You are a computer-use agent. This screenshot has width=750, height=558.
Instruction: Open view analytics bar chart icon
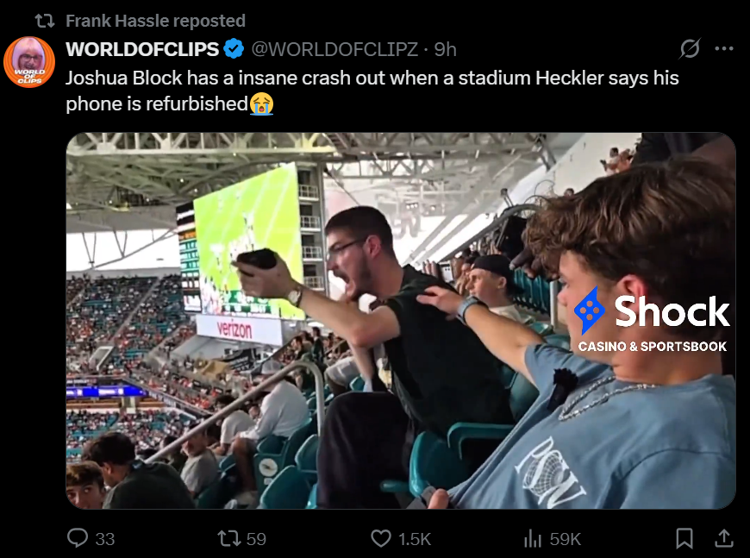click(x=533, y=539)
